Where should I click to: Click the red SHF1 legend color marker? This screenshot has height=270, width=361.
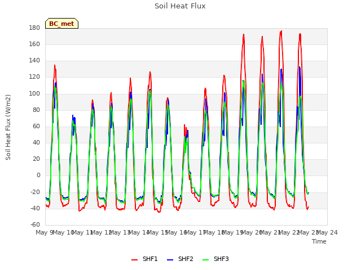click(134, 260)
